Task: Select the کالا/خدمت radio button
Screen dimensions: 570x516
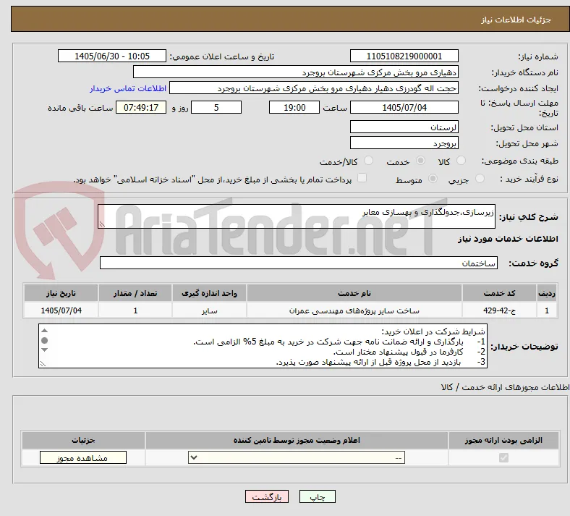Action: coord(369,161)
